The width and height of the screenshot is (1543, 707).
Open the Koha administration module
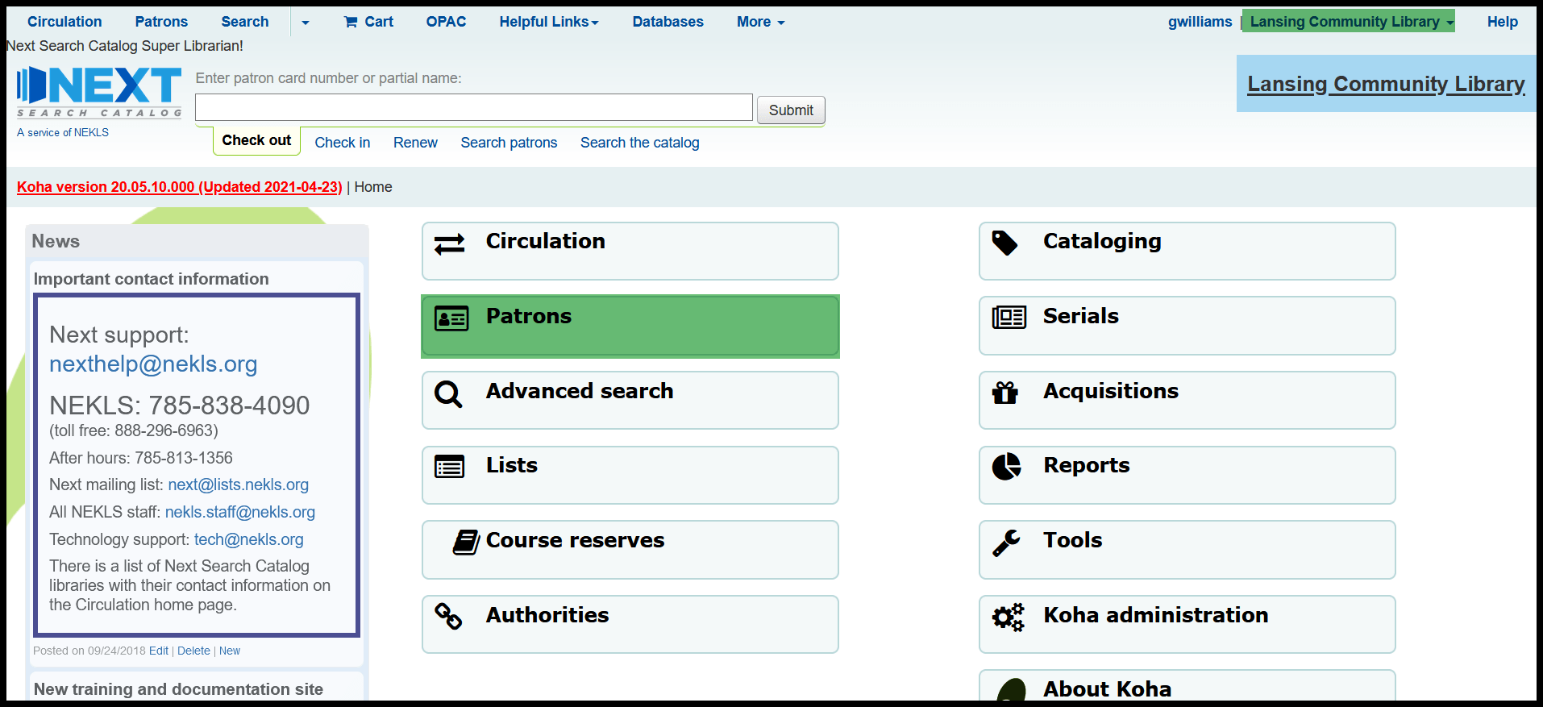tap(1187, 625)
